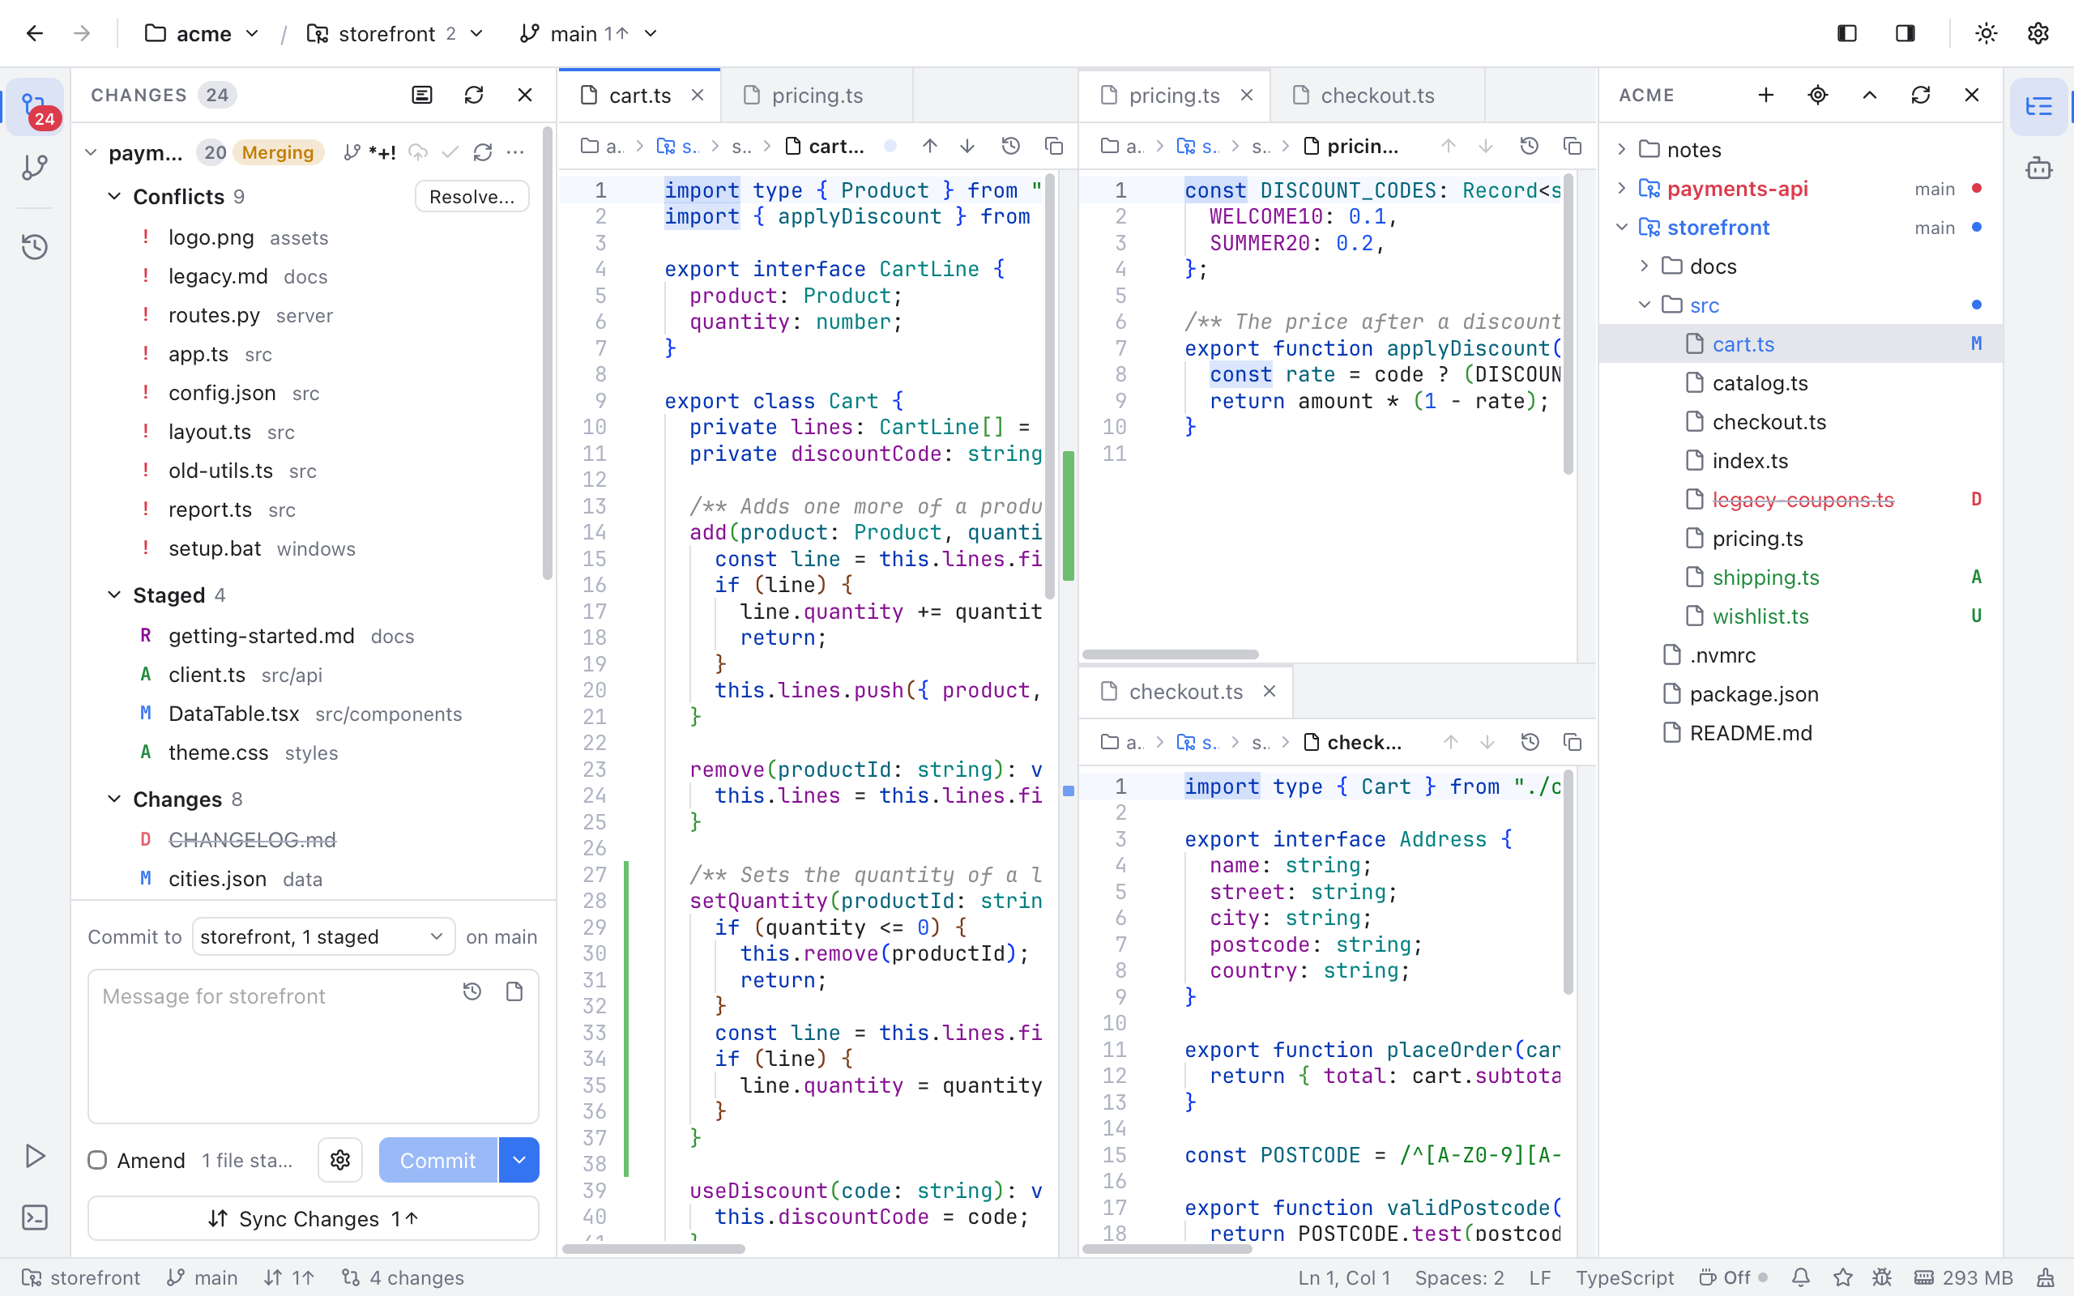Expand the payments-api folder

pos(1621,189)
